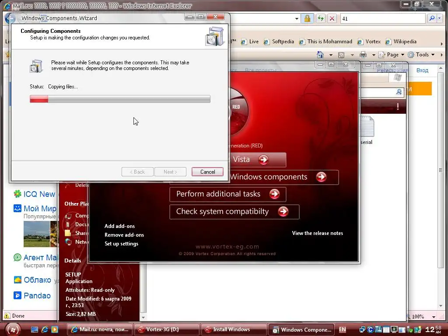Open the Tools menu in IE
The height and width of the screenshot is (336, 448).
421,55
